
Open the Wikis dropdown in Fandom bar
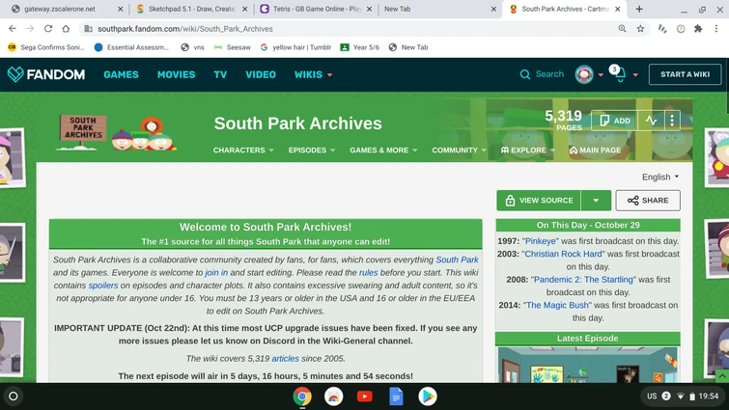click(x=314, y=74)
